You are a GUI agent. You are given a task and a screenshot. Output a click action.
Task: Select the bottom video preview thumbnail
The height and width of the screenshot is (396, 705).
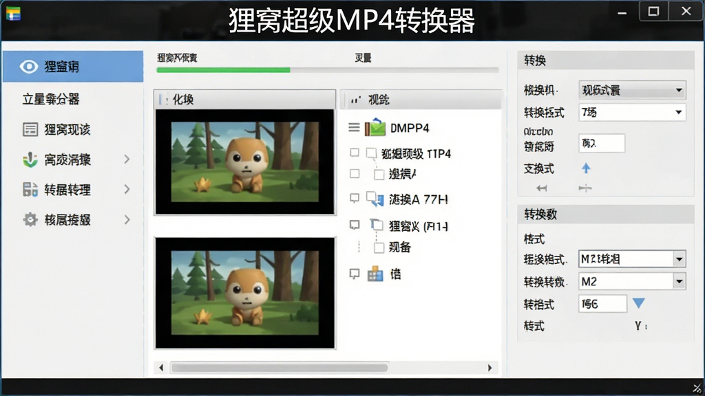[x=245, y=293]
